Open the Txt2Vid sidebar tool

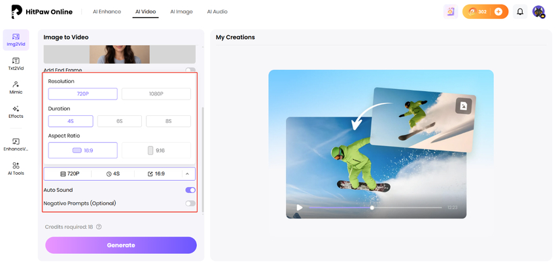(16, 64)
